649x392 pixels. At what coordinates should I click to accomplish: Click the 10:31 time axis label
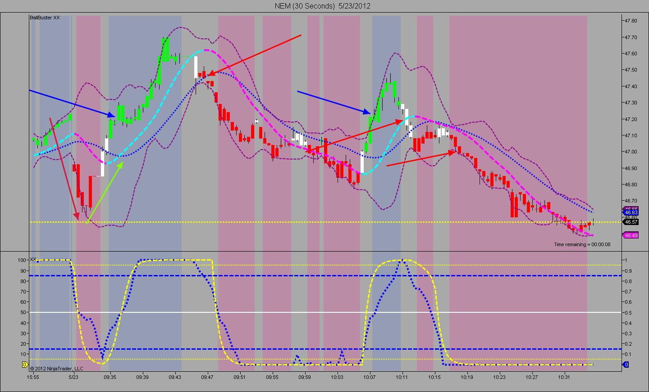[x=564, y=377]
